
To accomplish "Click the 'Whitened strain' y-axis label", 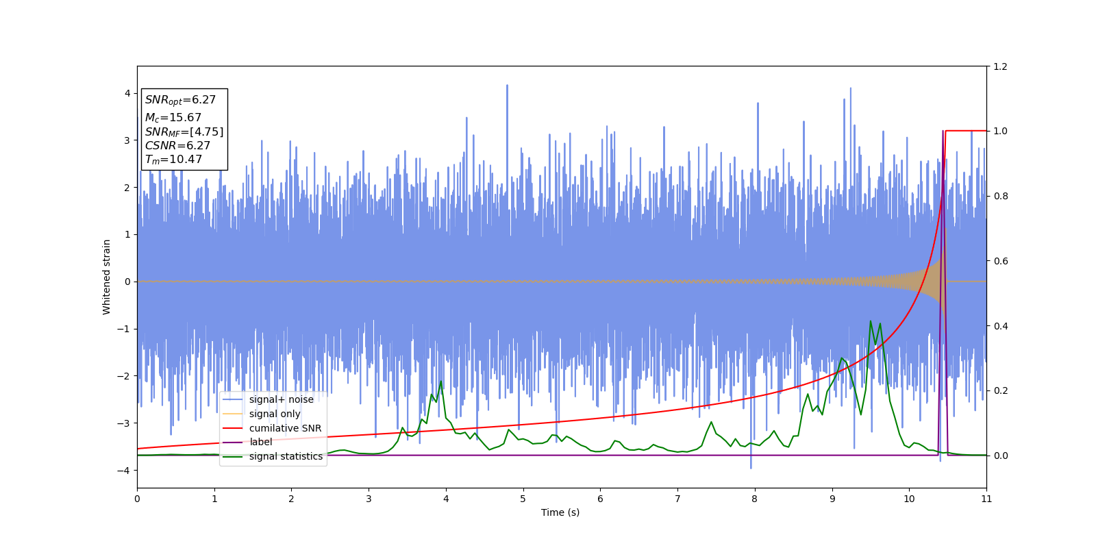I will pyautogui.click(x=107, y=277).
